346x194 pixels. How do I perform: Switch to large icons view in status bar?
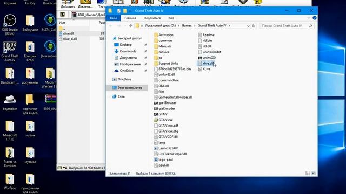coord(314,174)
